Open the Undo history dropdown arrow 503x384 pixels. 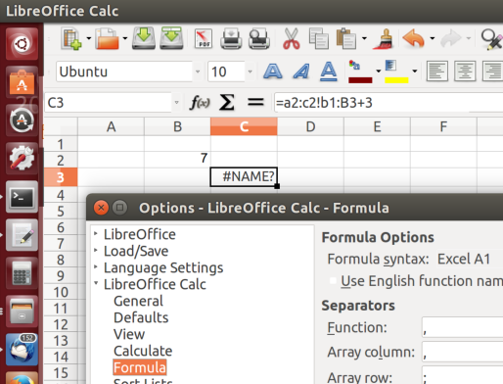click(x=433, y=38)
